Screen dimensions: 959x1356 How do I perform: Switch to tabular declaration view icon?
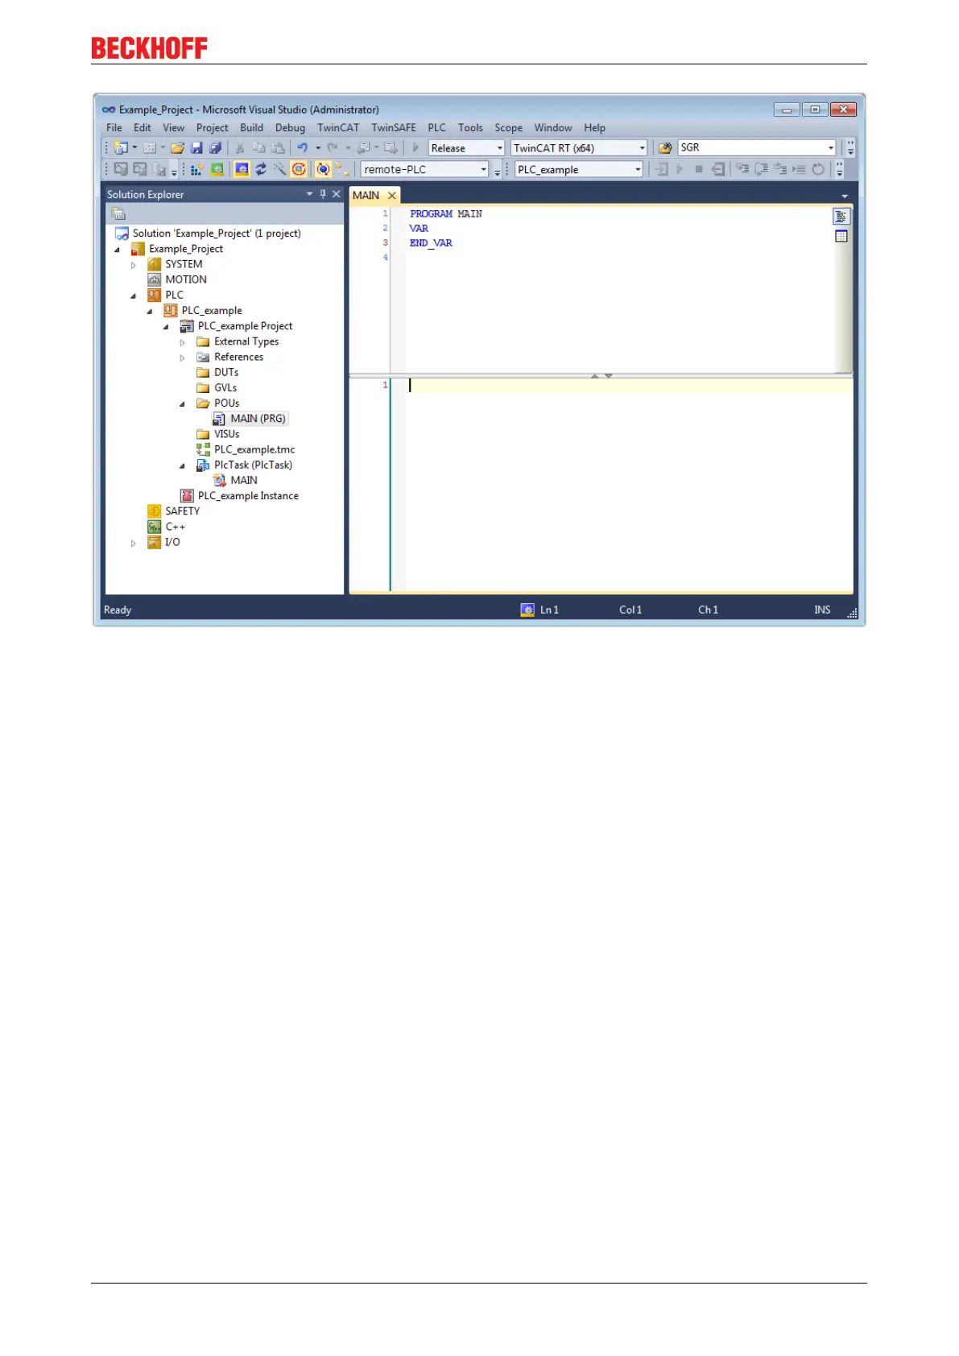click(841, 237)
